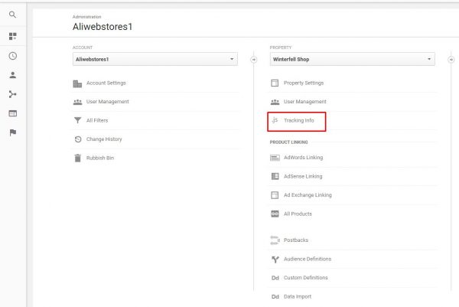459x307 pixels.
Task: Click the arrow circle between account and property columns
Action: click(253, 60)
